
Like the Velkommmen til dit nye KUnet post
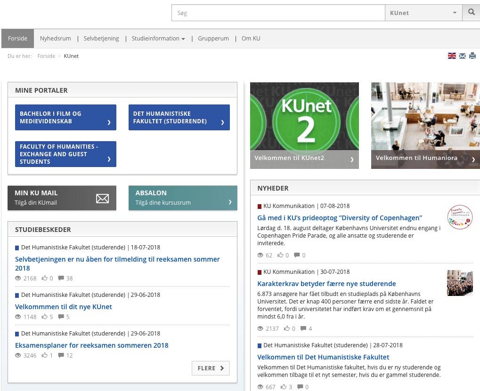45,316
